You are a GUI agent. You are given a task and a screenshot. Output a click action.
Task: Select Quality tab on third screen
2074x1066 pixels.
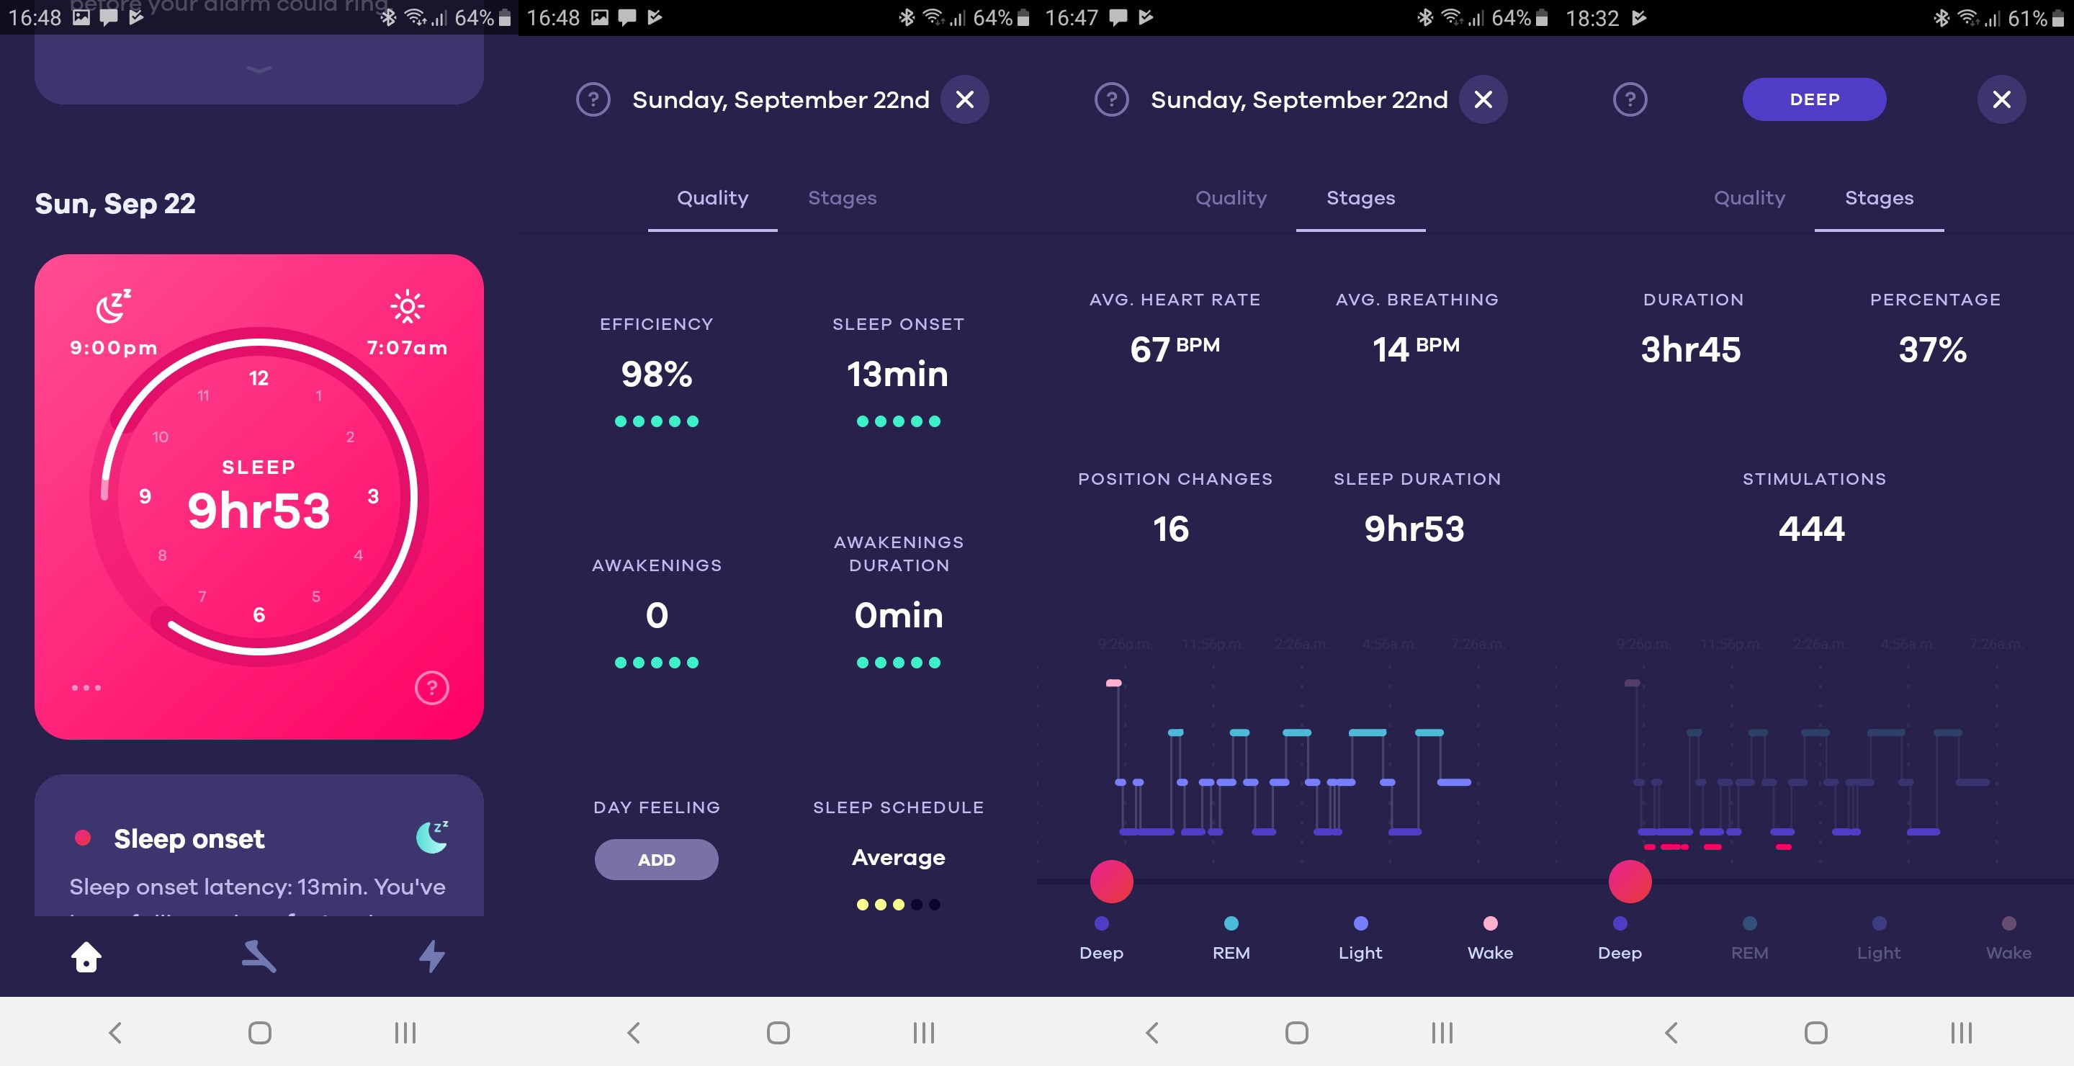coord(1231,198)
